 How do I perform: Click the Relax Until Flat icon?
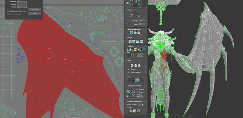coord(135,33)
